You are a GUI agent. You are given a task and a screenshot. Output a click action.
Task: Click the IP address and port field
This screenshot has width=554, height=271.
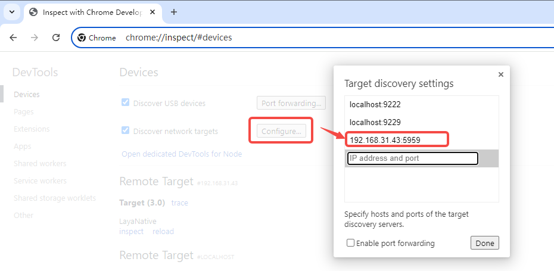[412, 158]
